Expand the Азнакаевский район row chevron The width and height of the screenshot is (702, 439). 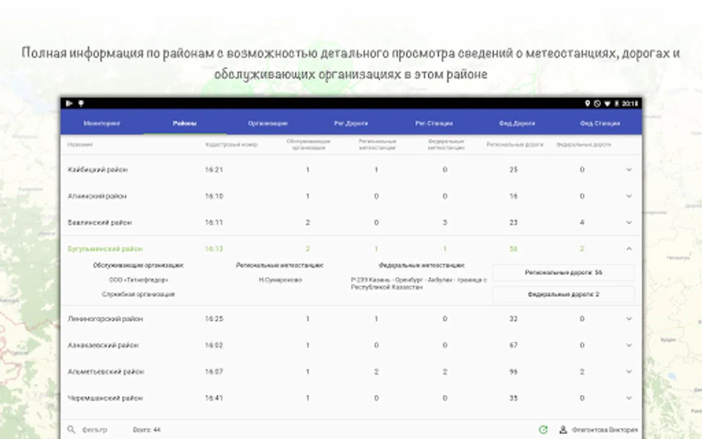(x=629, y=345)
